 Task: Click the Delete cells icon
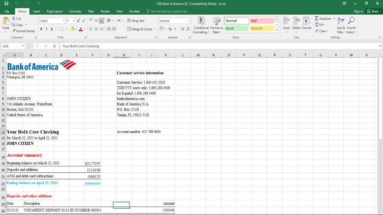(296, 21)
